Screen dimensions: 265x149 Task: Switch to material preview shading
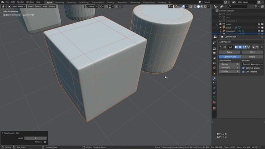tap(202, 7)
